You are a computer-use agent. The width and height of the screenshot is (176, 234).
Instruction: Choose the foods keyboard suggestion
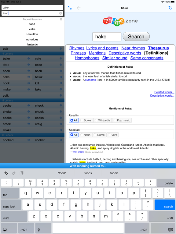click(88, 173)
